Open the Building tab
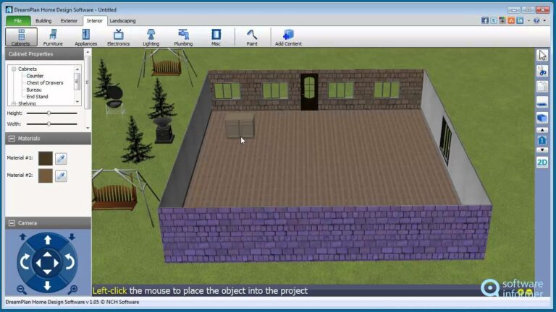 [43, 21]
